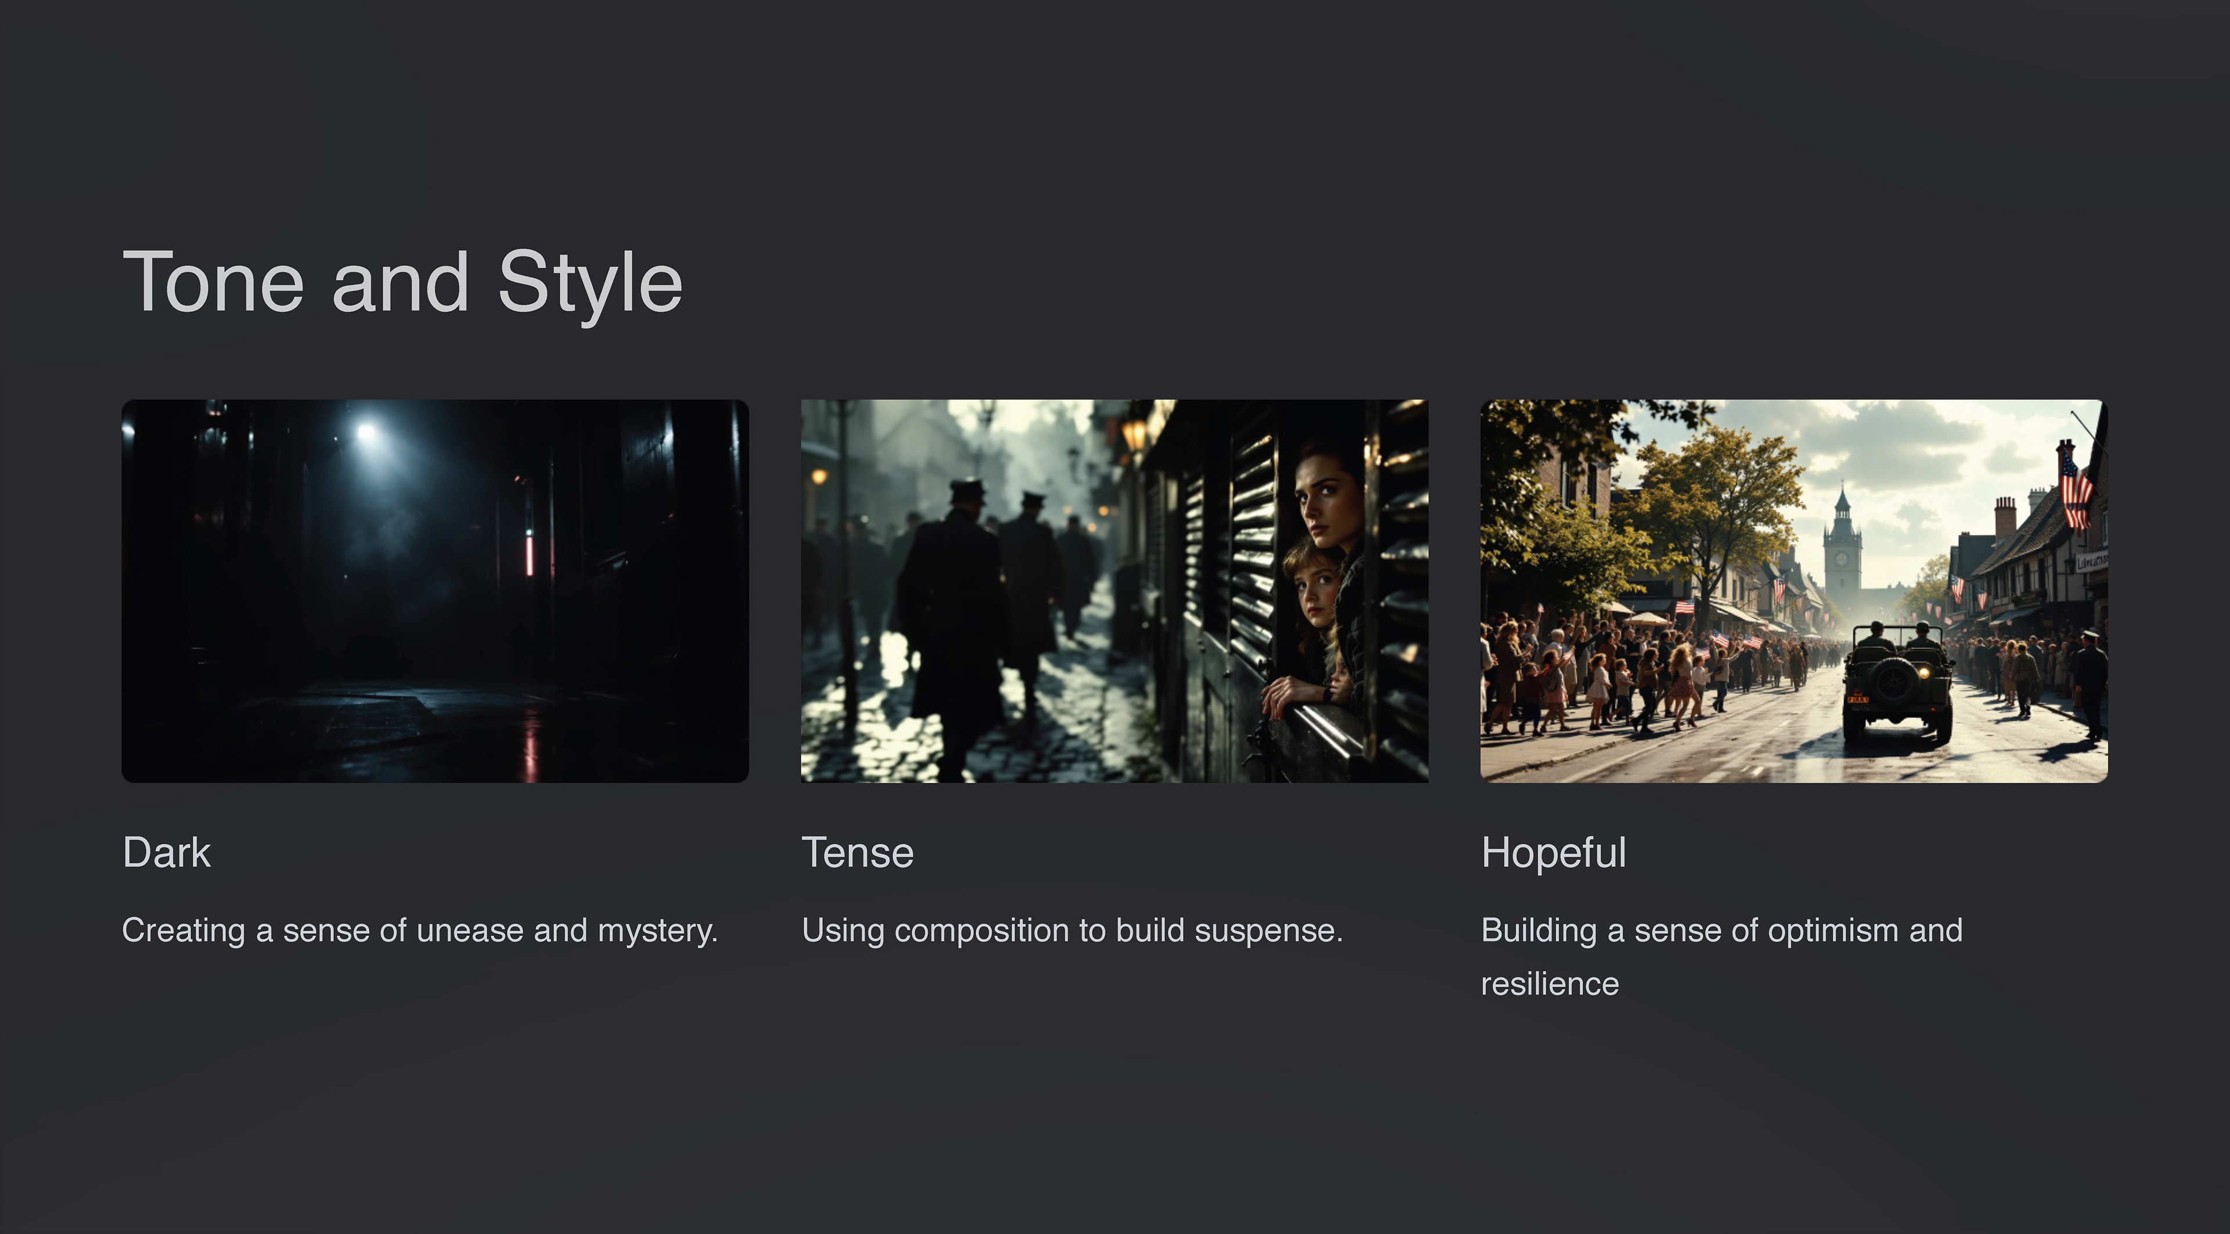Select the street parade jeep image
Viewport: 2230px width, 1234px height.
1794,591
